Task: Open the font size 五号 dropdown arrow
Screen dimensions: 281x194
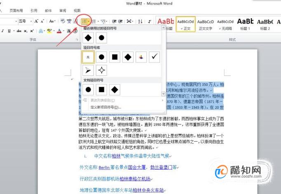Action: point(31,21)
